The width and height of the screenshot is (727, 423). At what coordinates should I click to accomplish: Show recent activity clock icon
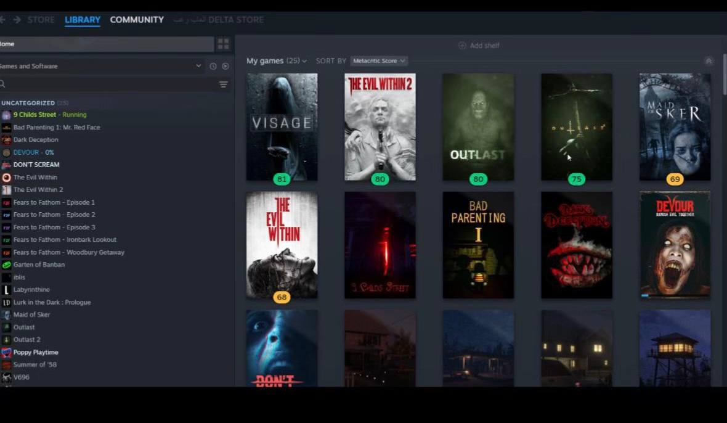click(213, 67)
